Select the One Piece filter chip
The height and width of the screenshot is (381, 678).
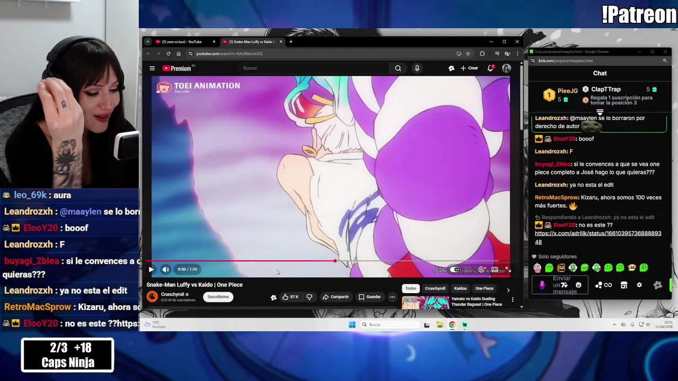click(x=484, y=288)
